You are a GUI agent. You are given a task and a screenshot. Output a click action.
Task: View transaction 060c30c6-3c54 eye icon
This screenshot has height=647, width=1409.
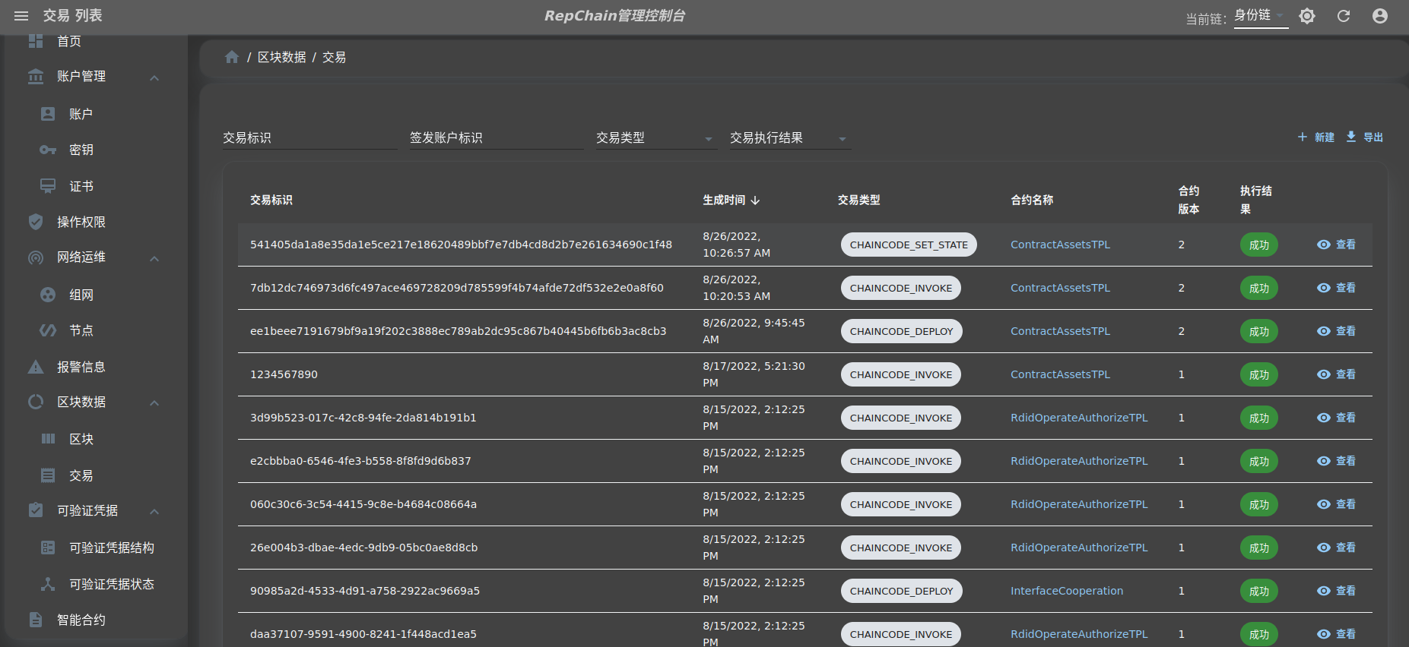(x=1324, y=504)
